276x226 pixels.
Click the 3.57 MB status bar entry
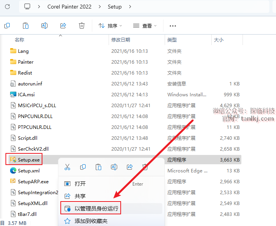point(17,223)
